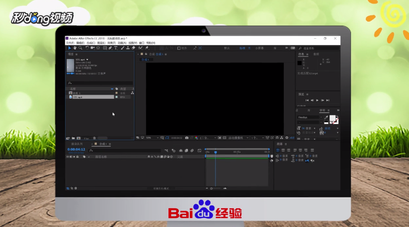Select the Pen tool

[x=110, y=48]
